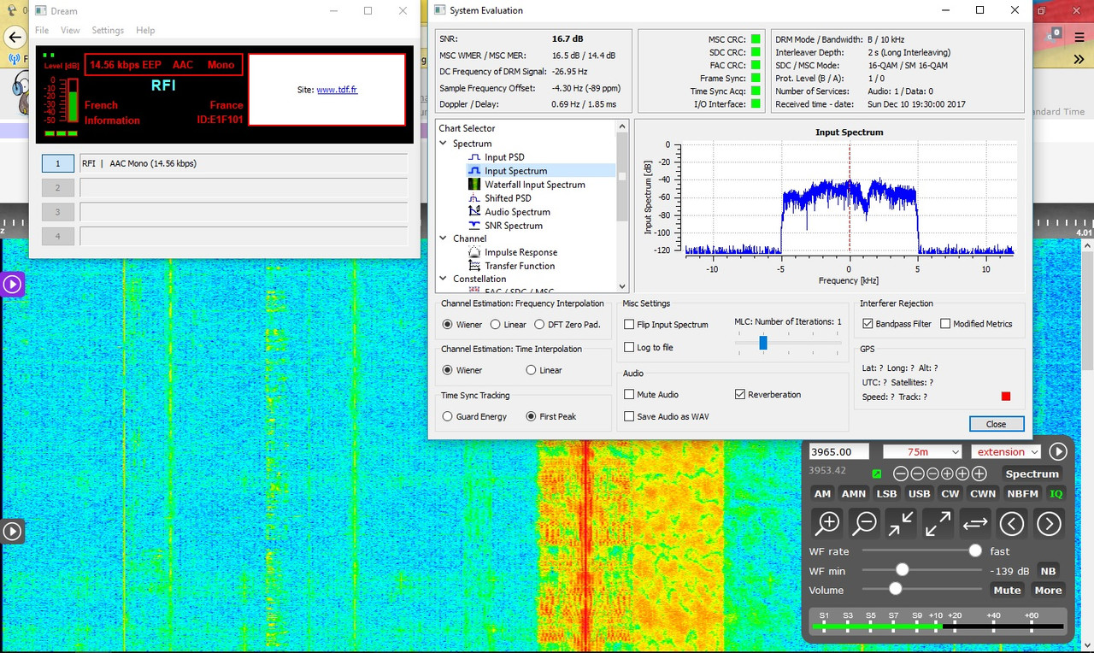Collapse the Spectrum tree group
This screenshot has height=653, width=1094.
pyautogui.click(x=444, y=144)
